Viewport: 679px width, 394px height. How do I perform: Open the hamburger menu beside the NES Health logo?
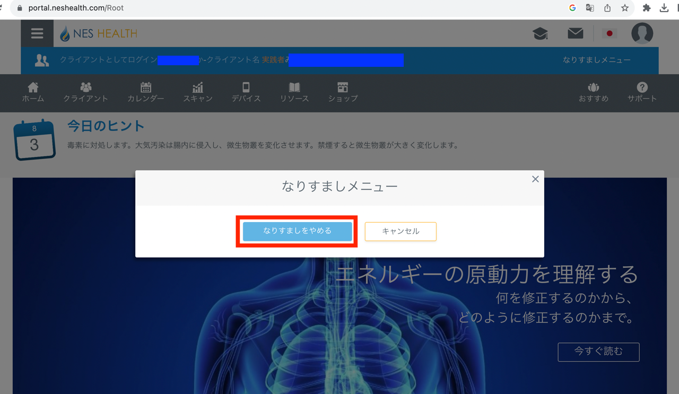(37, 33)
